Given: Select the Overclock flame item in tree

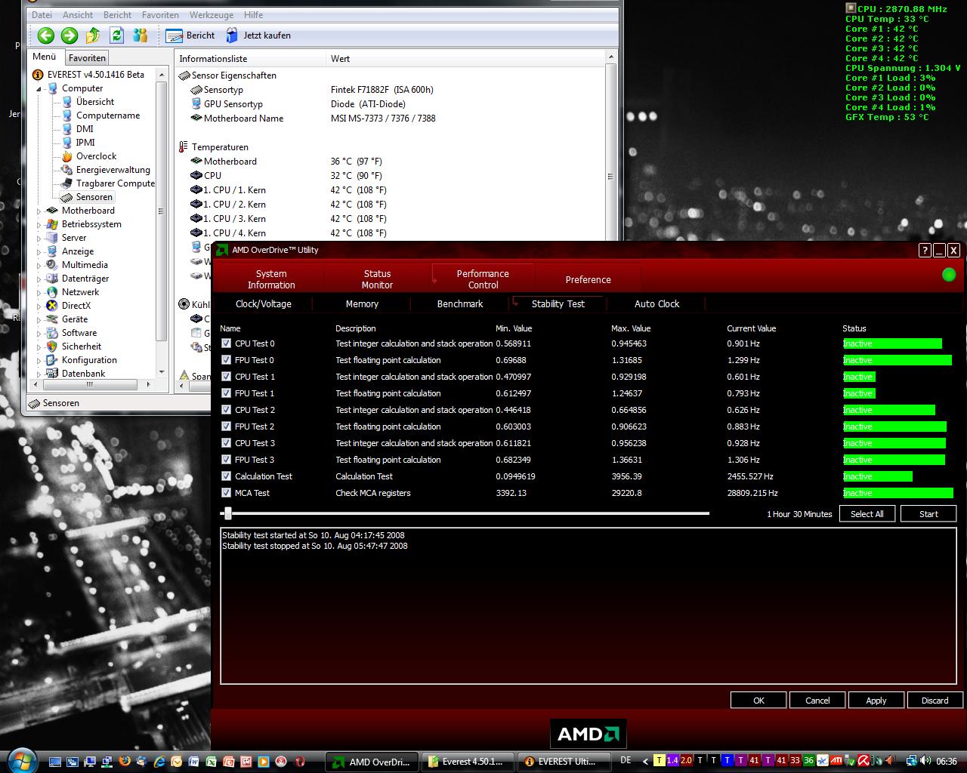Looking at the screenshot, I should point(89,156).
